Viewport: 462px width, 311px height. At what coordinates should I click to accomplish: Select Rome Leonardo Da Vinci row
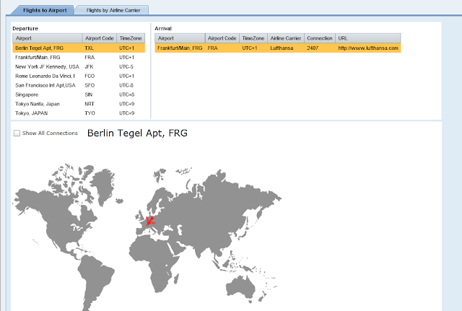79,76
